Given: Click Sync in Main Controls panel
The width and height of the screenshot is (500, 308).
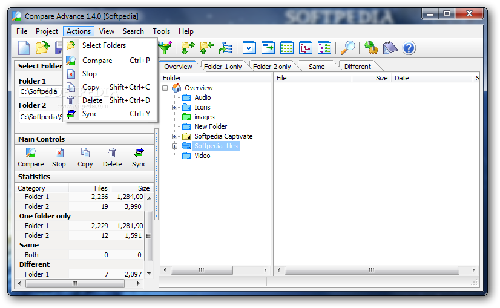Looking at the screenshot, I should (x=139, y=157).
